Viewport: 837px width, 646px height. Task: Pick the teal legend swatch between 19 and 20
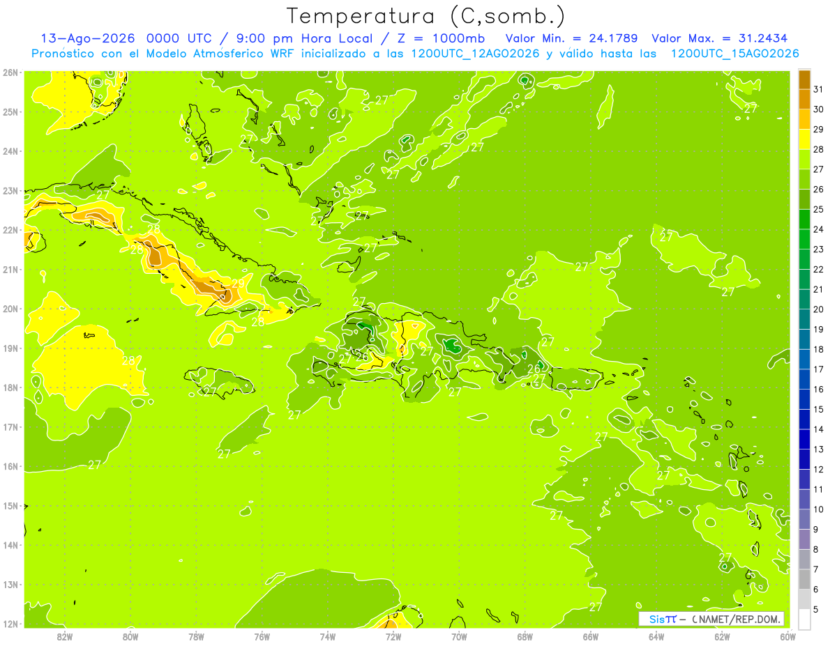coord(804,319)
